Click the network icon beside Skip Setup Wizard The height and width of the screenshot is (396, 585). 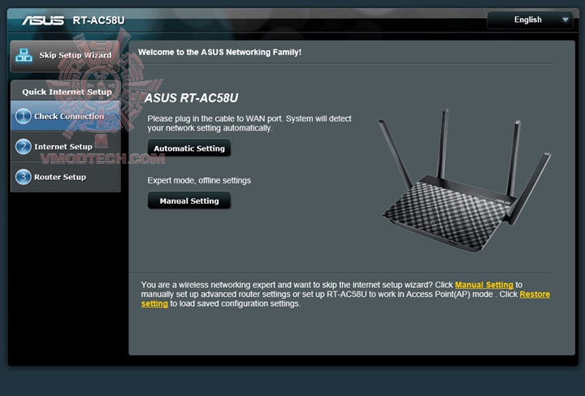(24, 55)
